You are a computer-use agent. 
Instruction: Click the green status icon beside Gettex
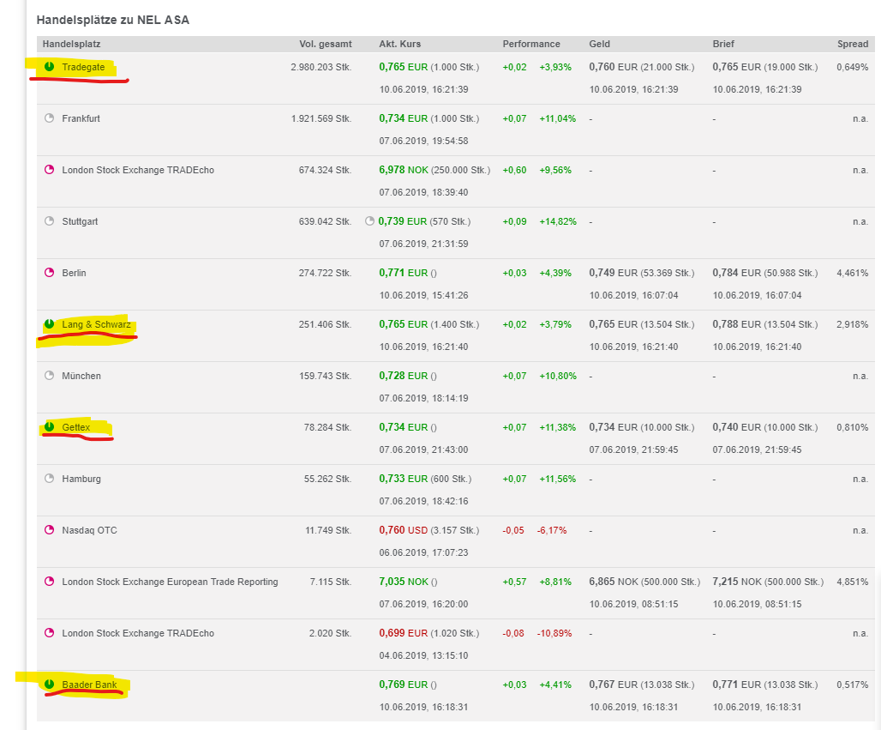tap(49, 427)
